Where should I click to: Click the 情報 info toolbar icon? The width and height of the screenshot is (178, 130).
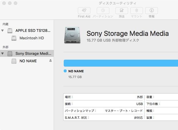(x=151, y=11)
